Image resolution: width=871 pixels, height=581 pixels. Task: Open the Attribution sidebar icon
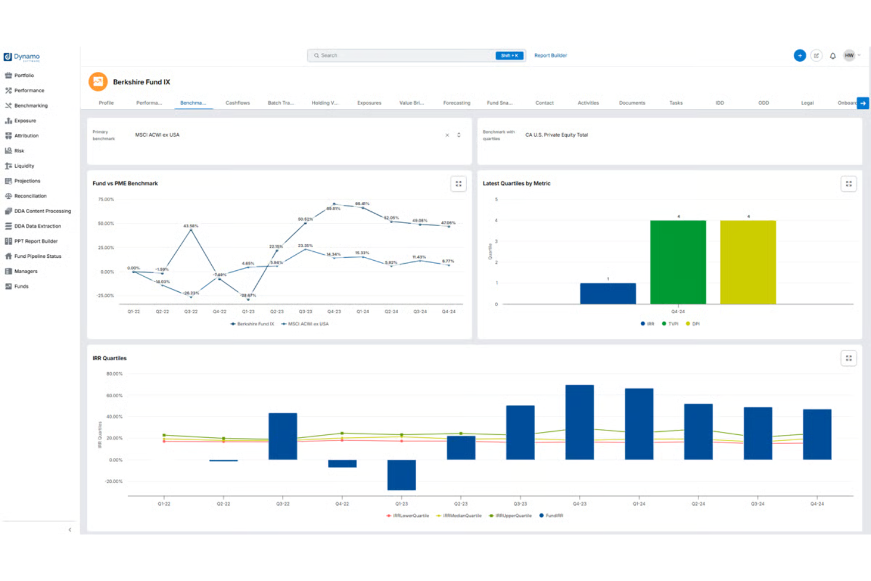8,135
